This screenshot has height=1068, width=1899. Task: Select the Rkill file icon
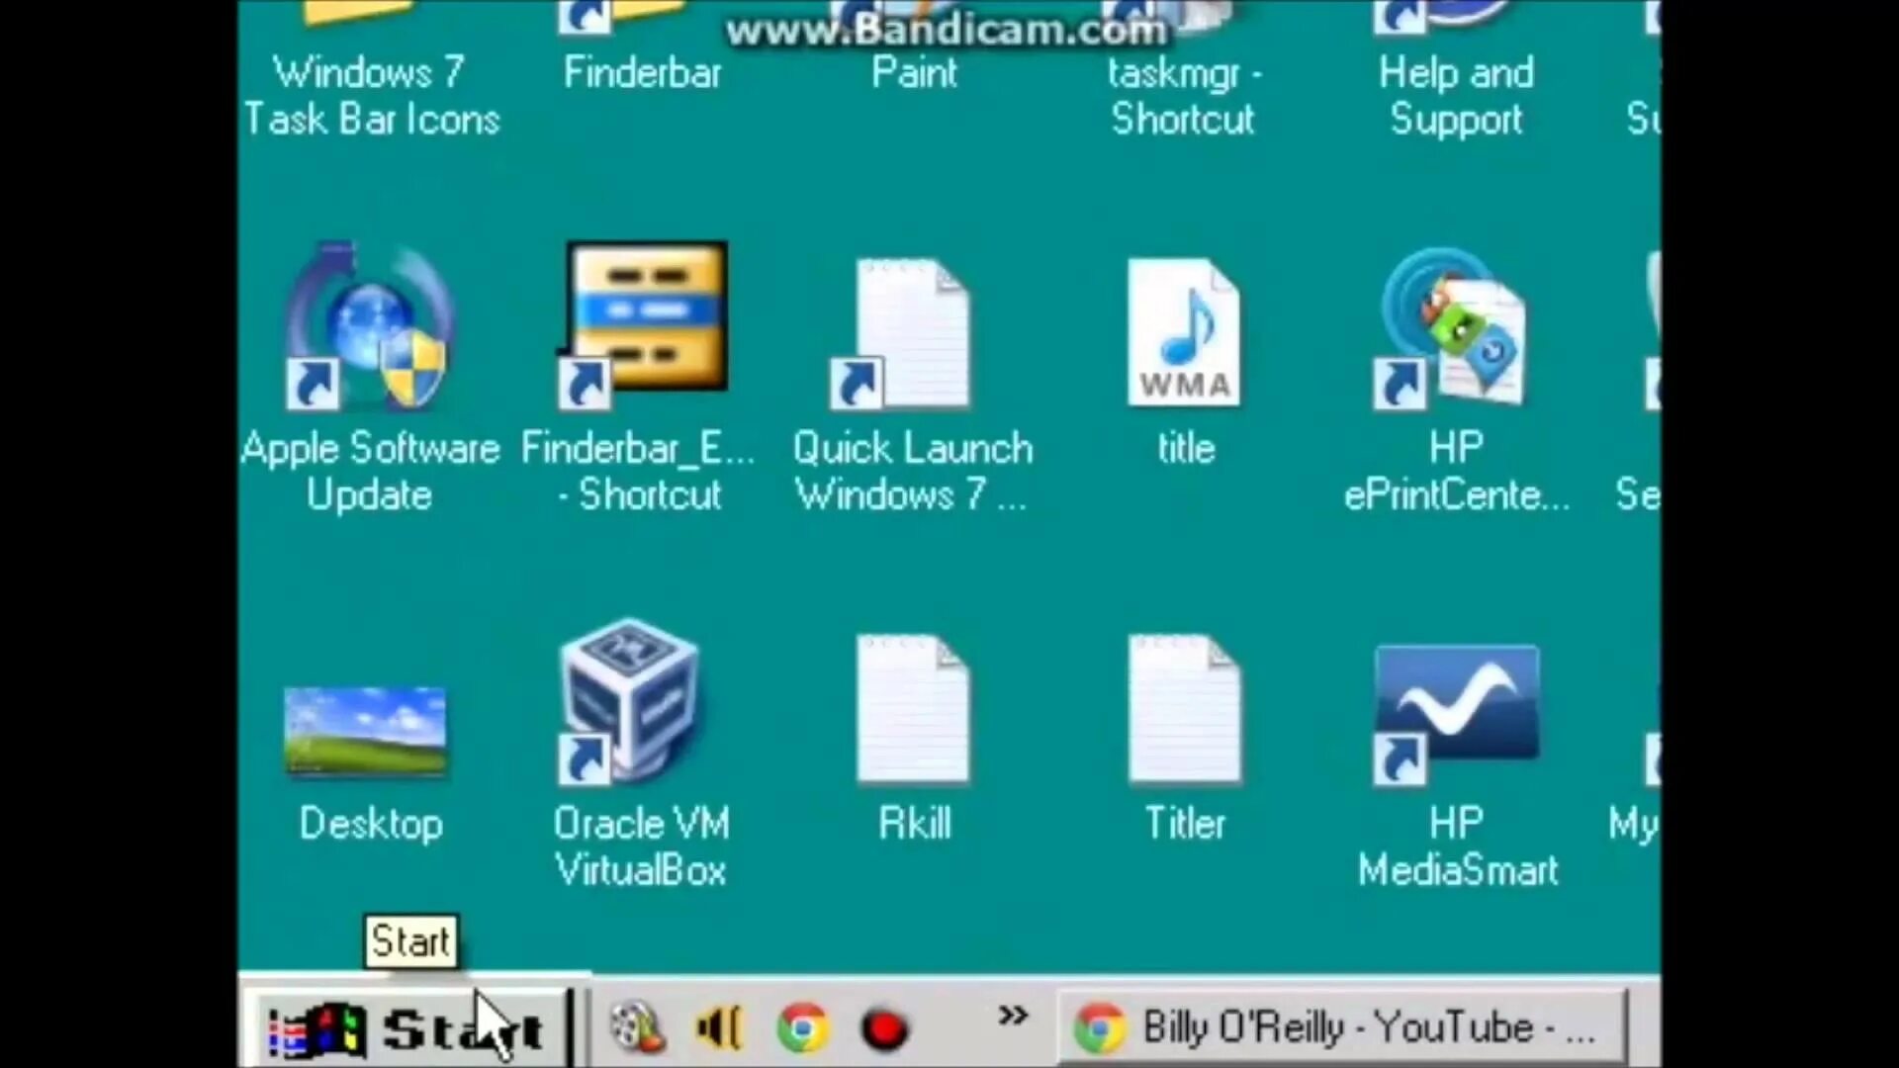pos(912,709)
